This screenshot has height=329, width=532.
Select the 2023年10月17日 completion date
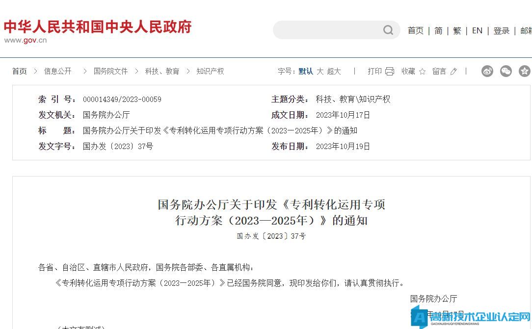point(343,115)
